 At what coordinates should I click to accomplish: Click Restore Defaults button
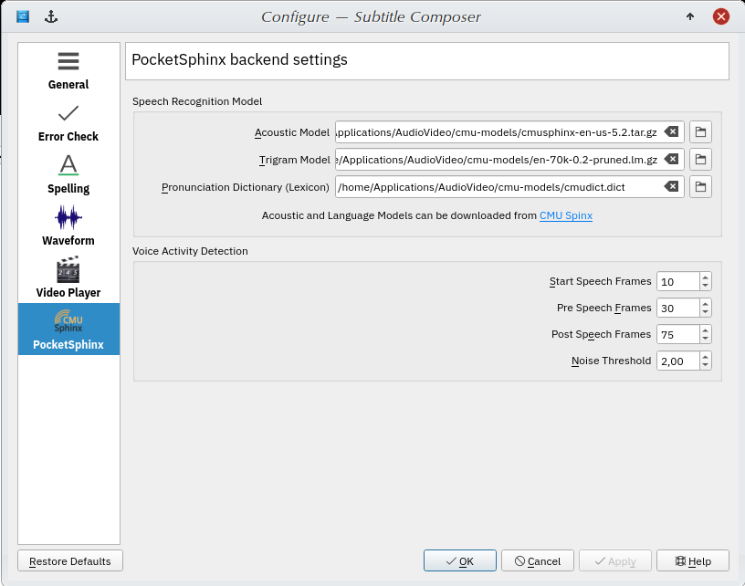[70, 560]
